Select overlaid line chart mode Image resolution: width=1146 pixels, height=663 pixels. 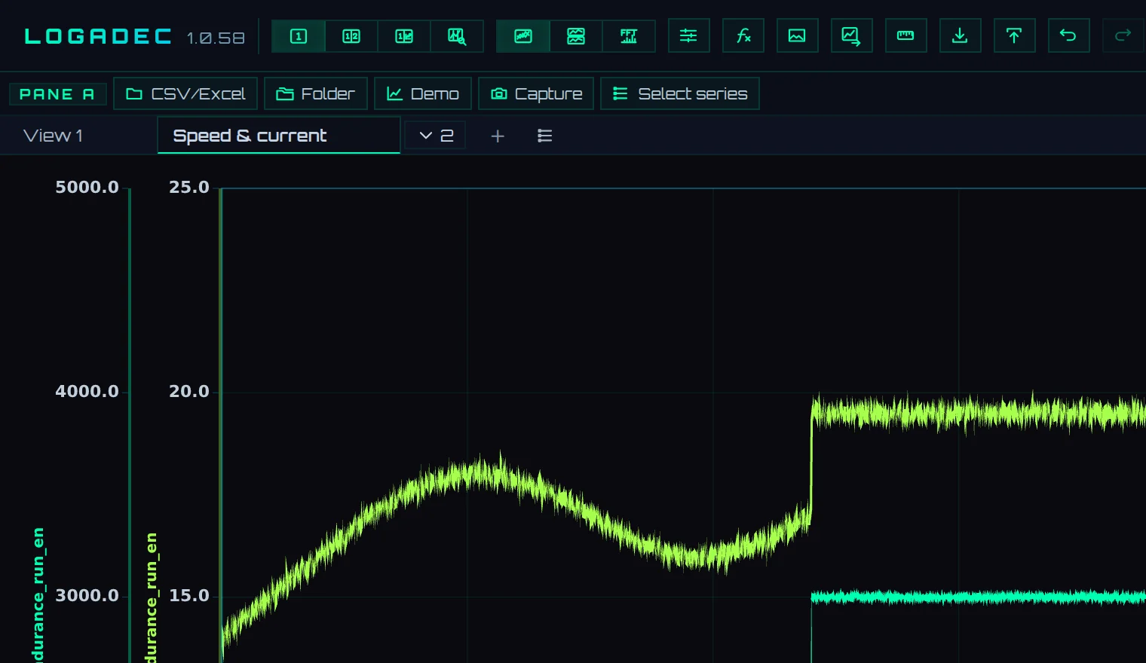coord(523,36)
